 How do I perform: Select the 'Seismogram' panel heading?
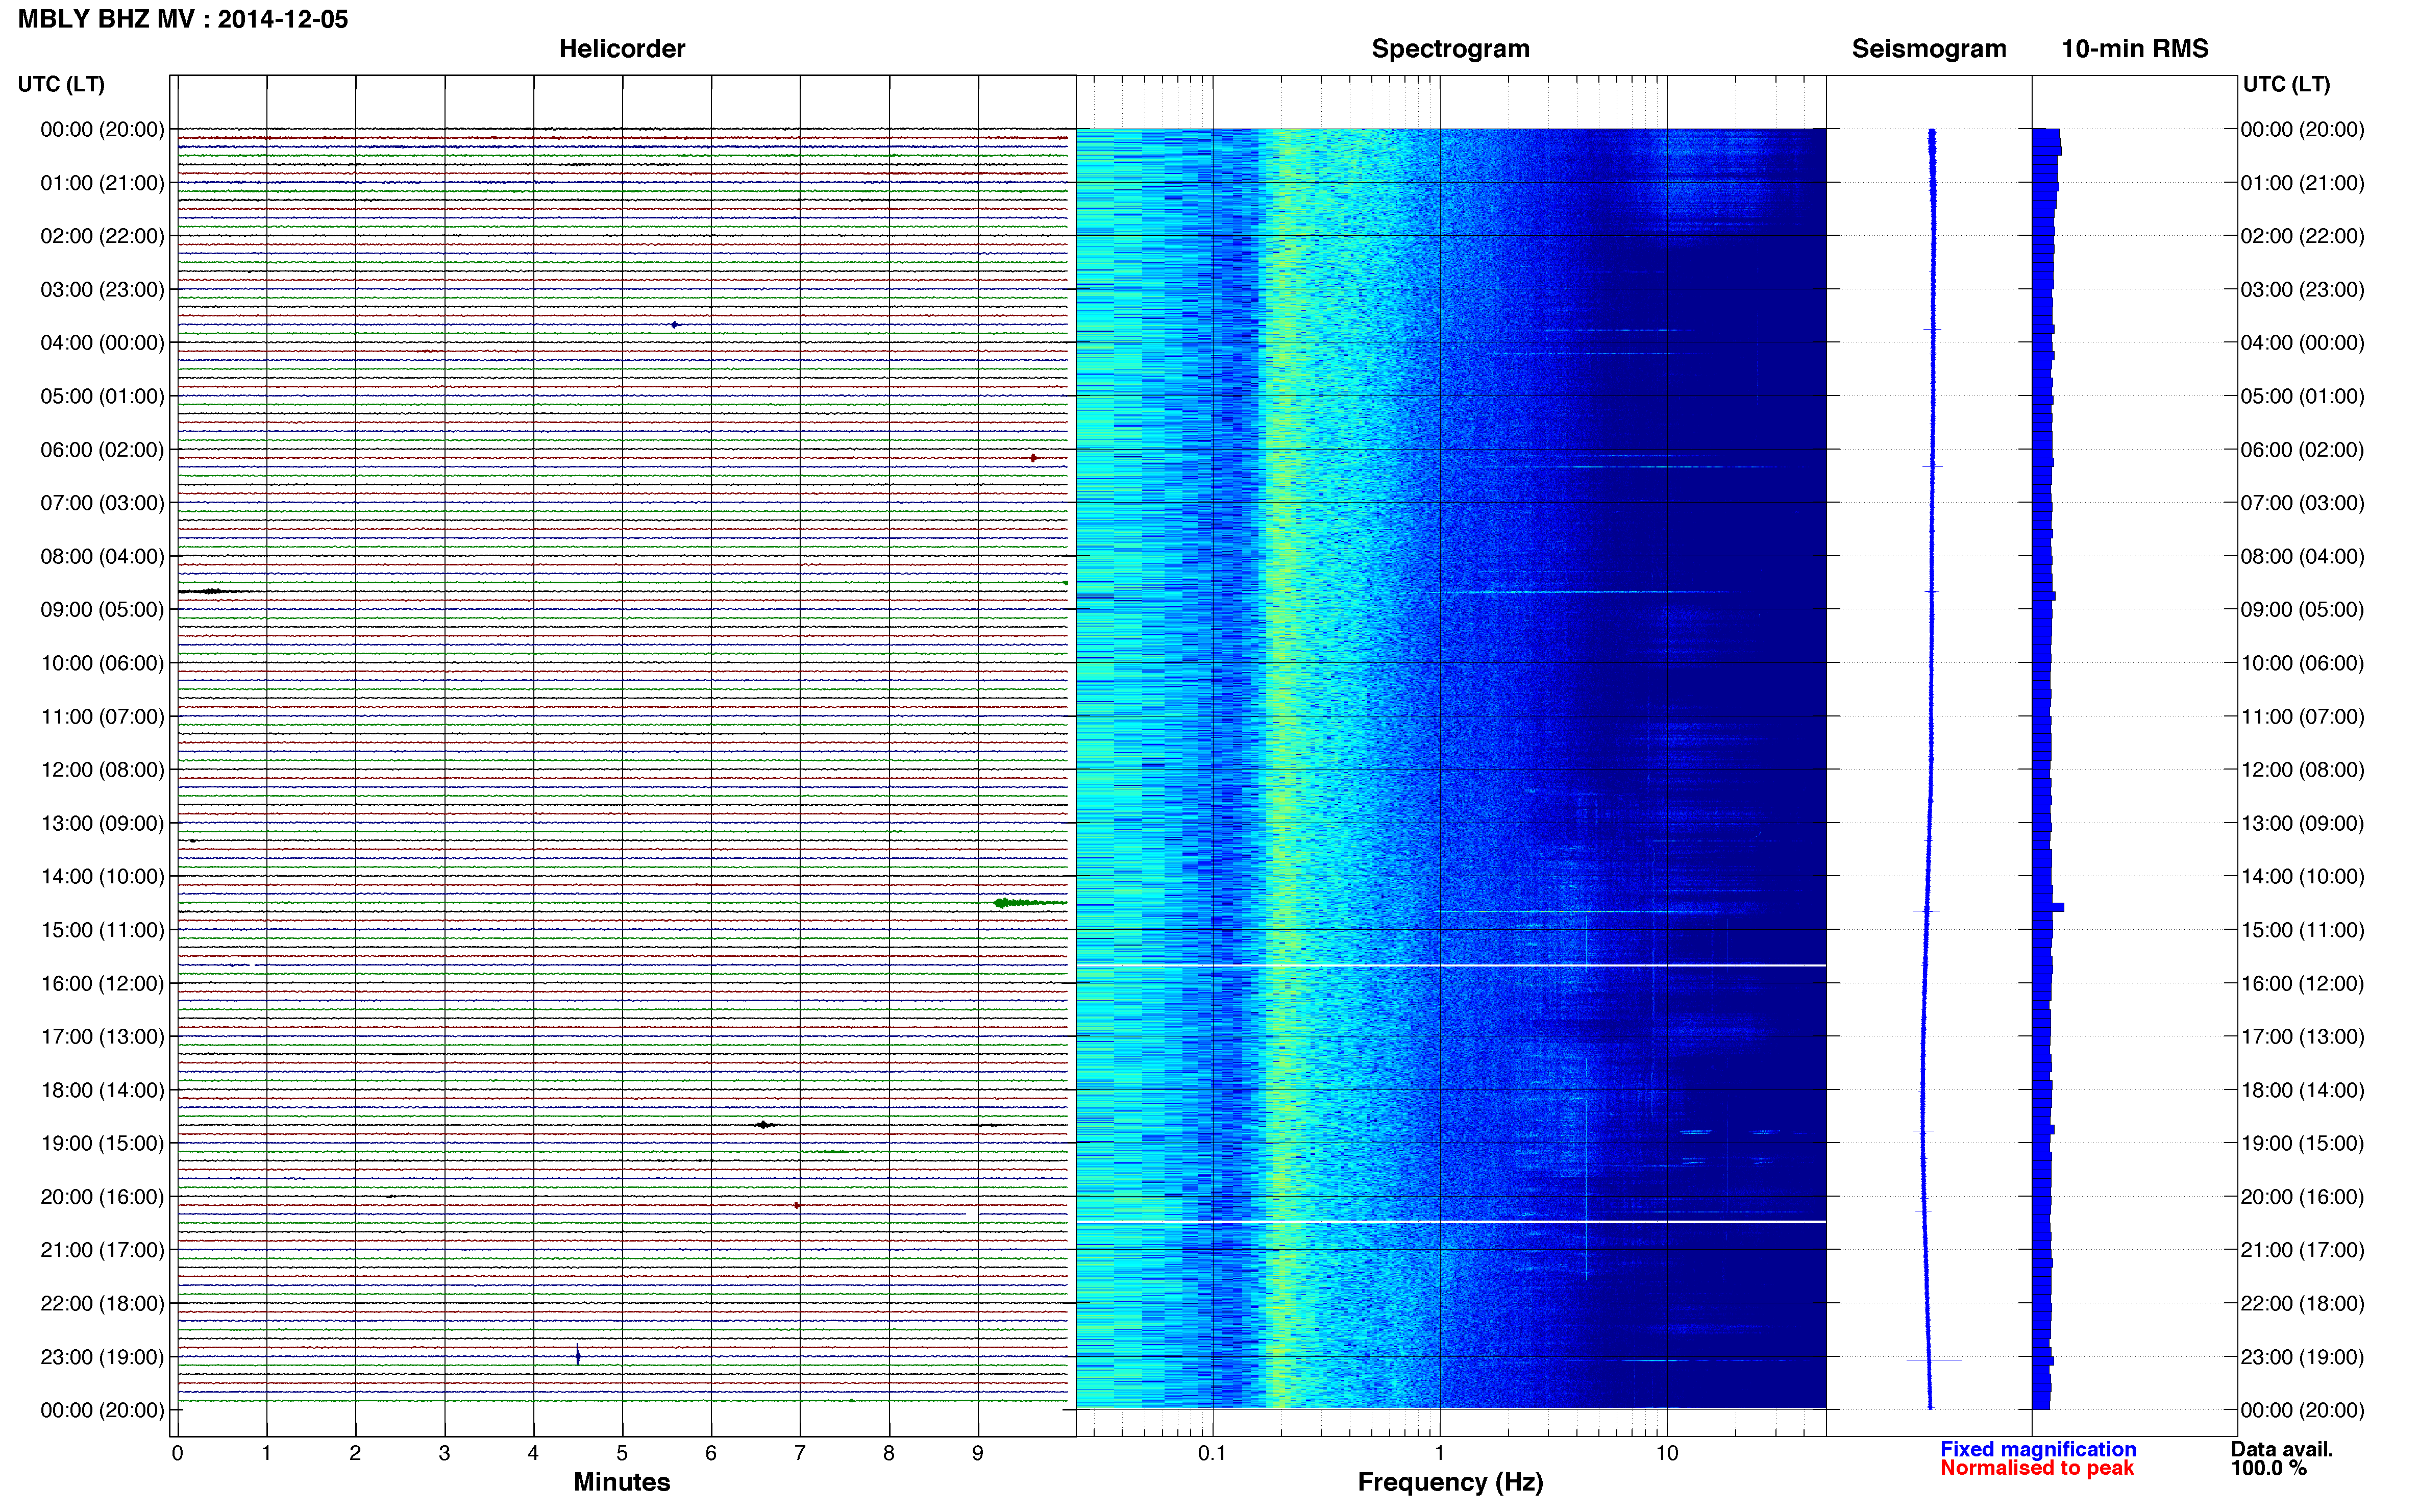(x=1929, y=49)
